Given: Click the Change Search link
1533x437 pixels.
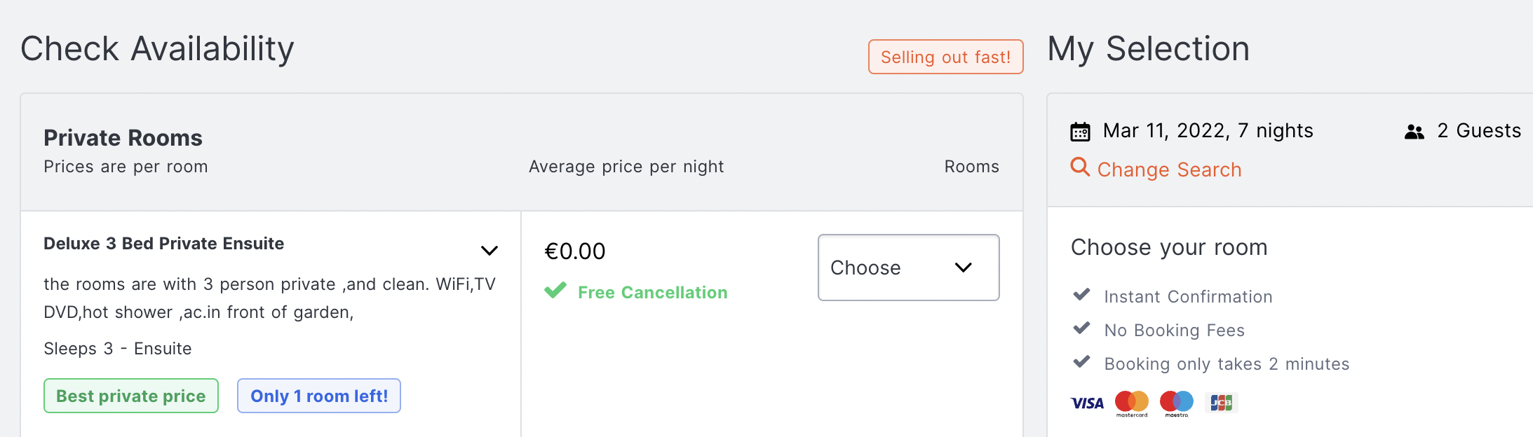Looking at the screenshot, I should pyautogui.click(x=1169, y=169).
